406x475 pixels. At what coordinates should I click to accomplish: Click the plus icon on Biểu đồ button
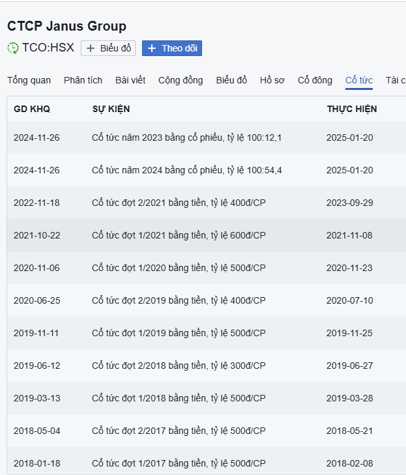click(91, 48)
